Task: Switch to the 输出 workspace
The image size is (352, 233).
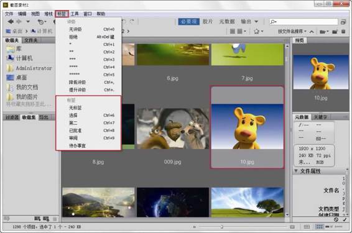Action: (246, 22)
